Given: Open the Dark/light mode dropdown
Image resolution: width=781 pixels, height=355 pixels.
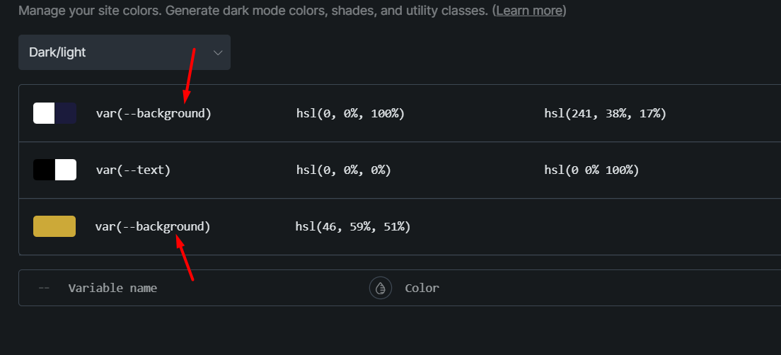Looking at the screenshot, I should click(124, 53).
